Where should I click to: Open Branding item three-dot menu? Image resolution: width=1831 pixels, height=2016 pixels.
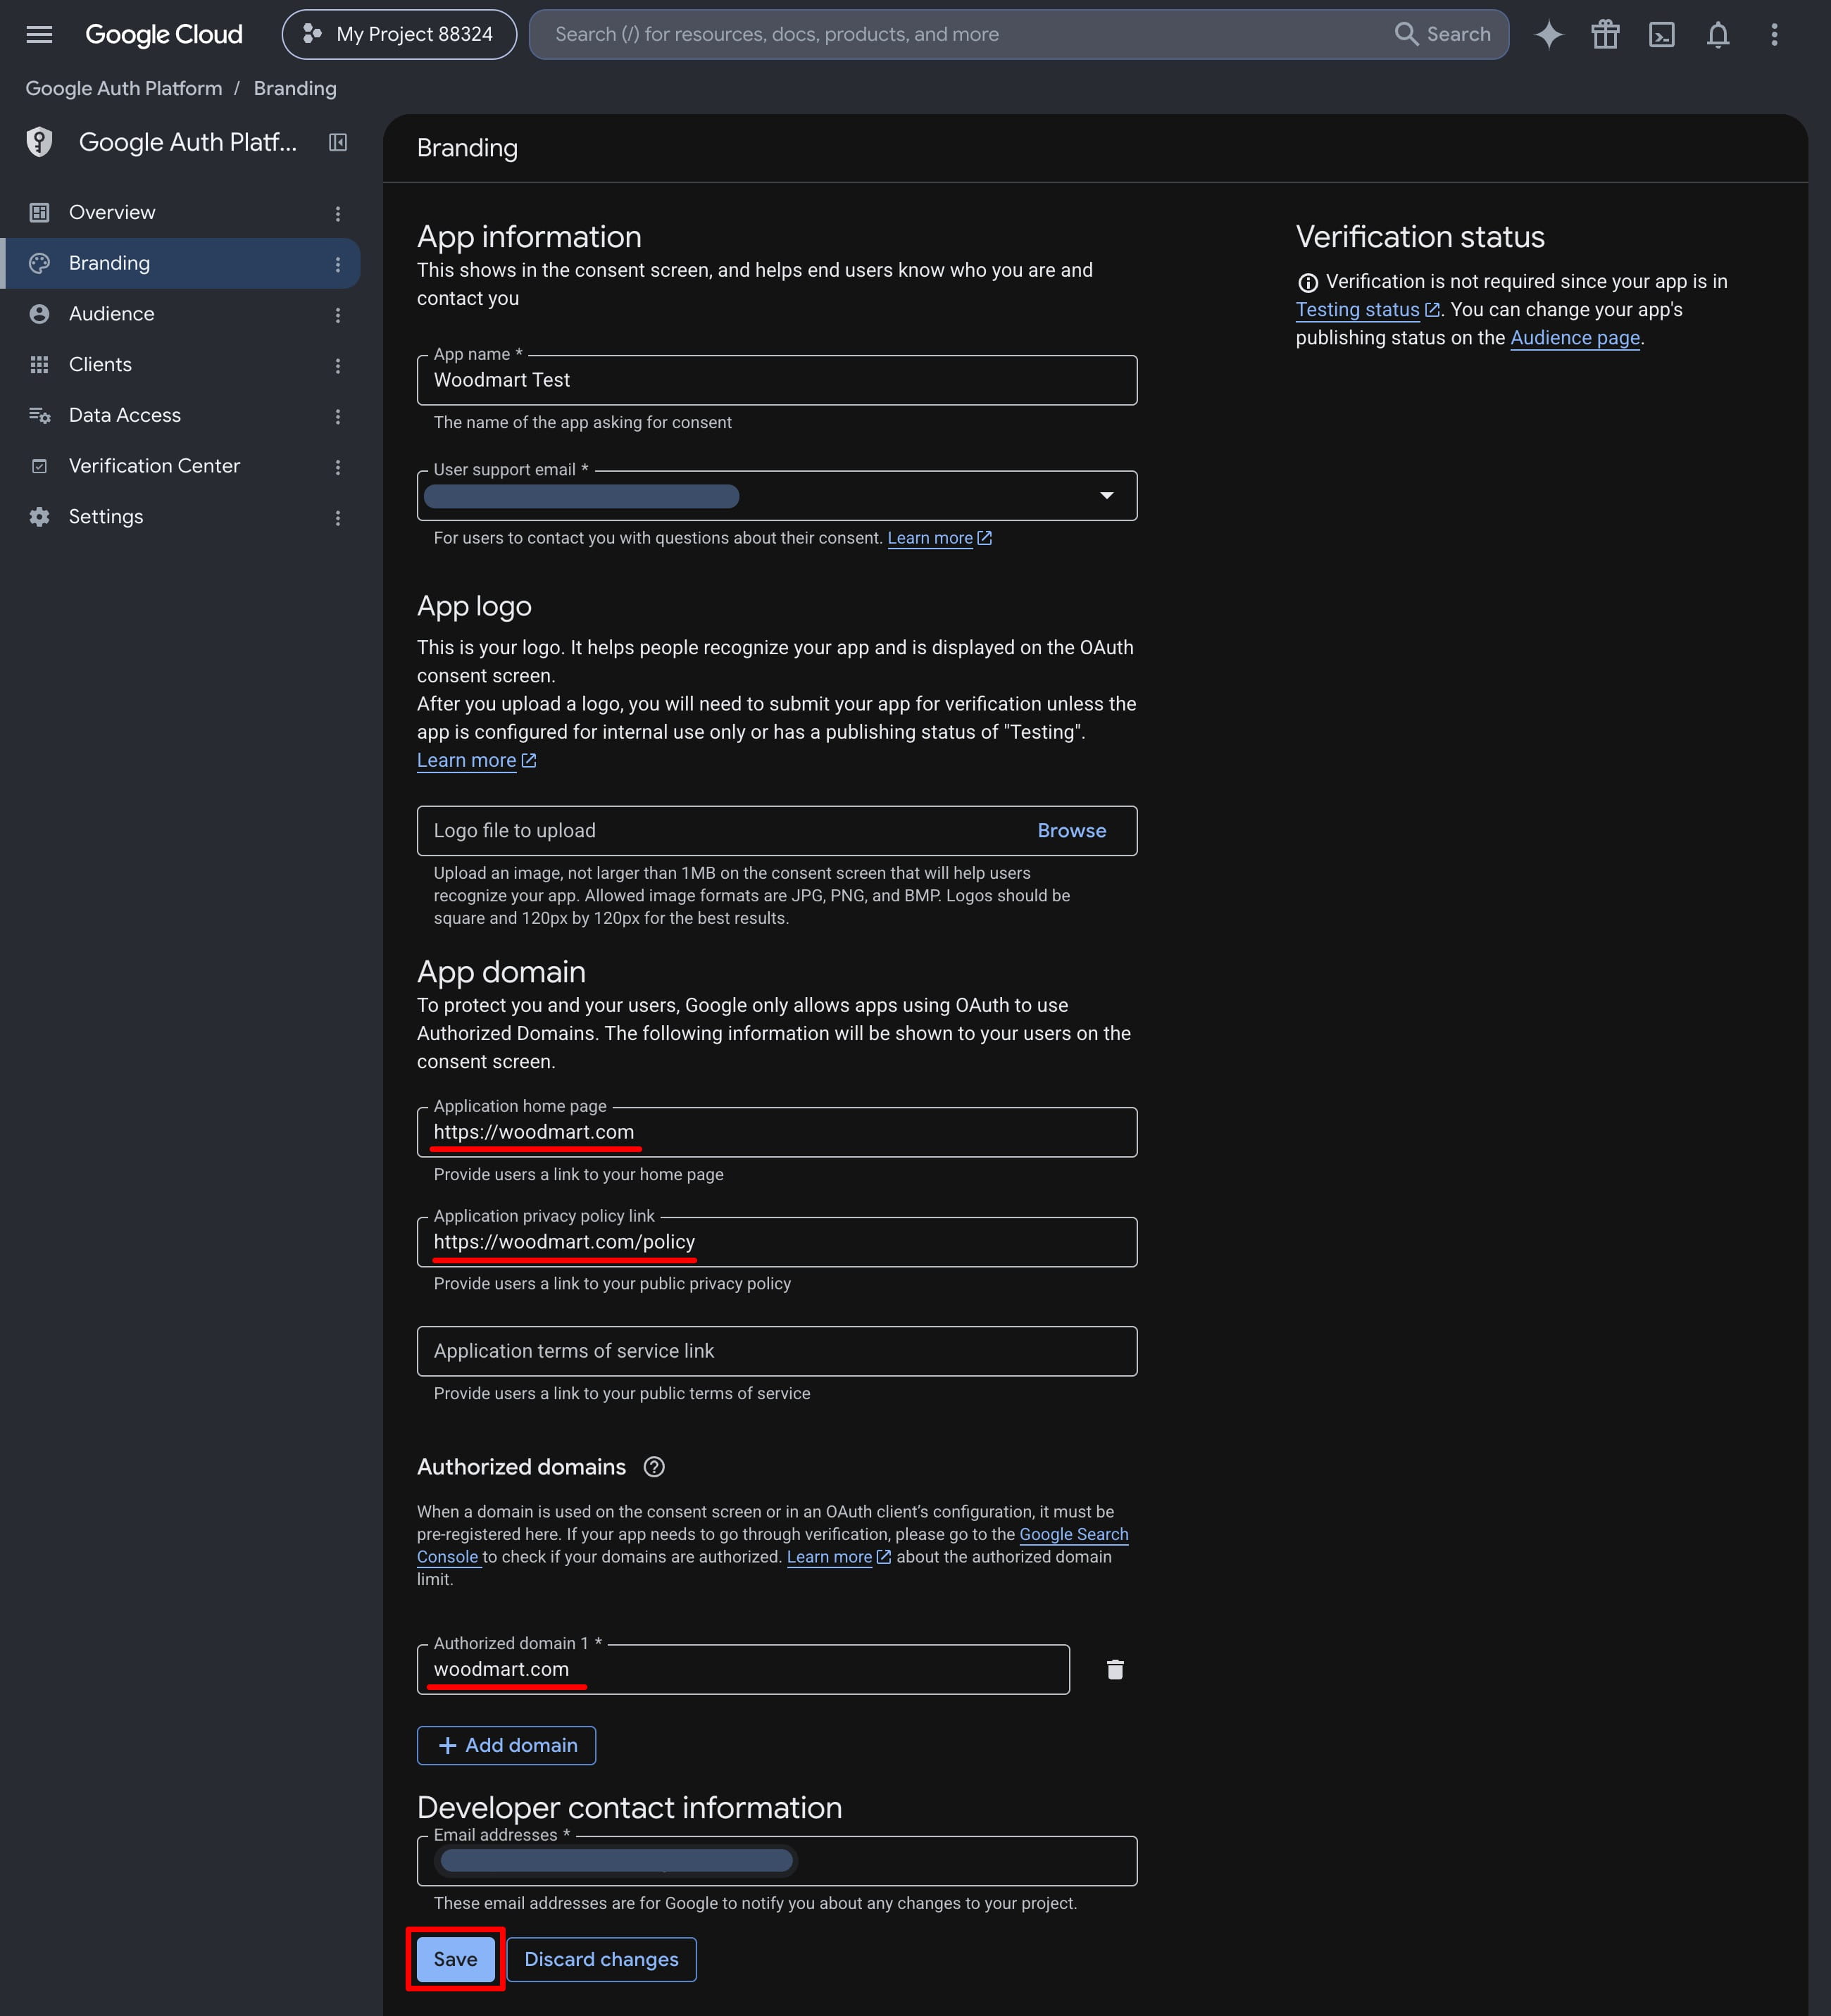[x=338, y=264]
